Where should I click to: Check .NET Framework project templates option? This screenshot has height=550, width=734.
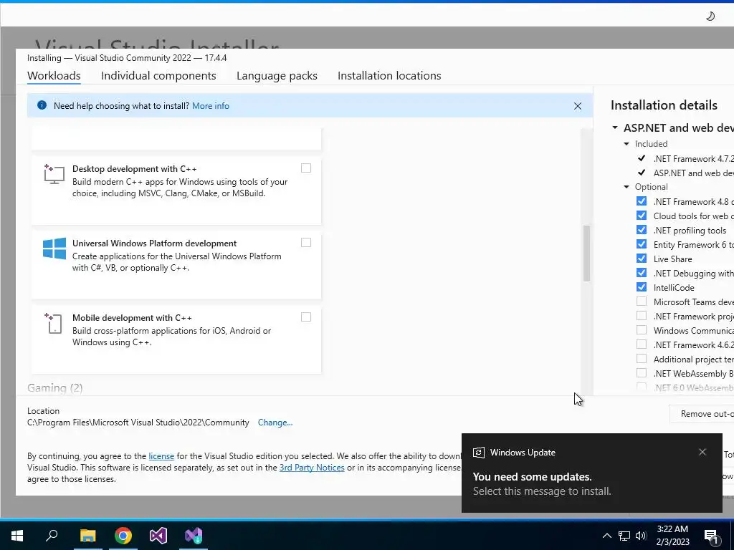pyautogui.click(x=642, y=316)
